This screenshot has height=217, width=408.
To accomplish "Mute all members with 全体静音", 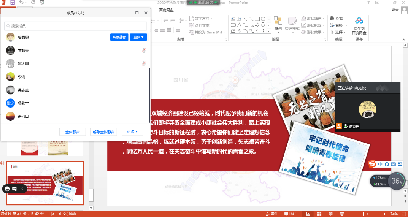I will 73,132.
